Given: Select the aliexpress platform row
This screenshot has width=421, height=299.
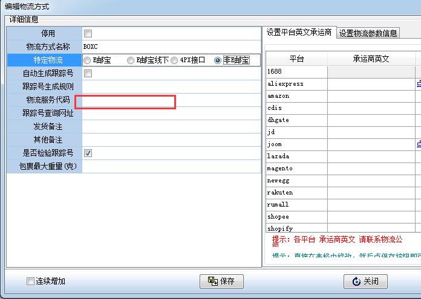Looking at the screenshot, I should 296,84.
